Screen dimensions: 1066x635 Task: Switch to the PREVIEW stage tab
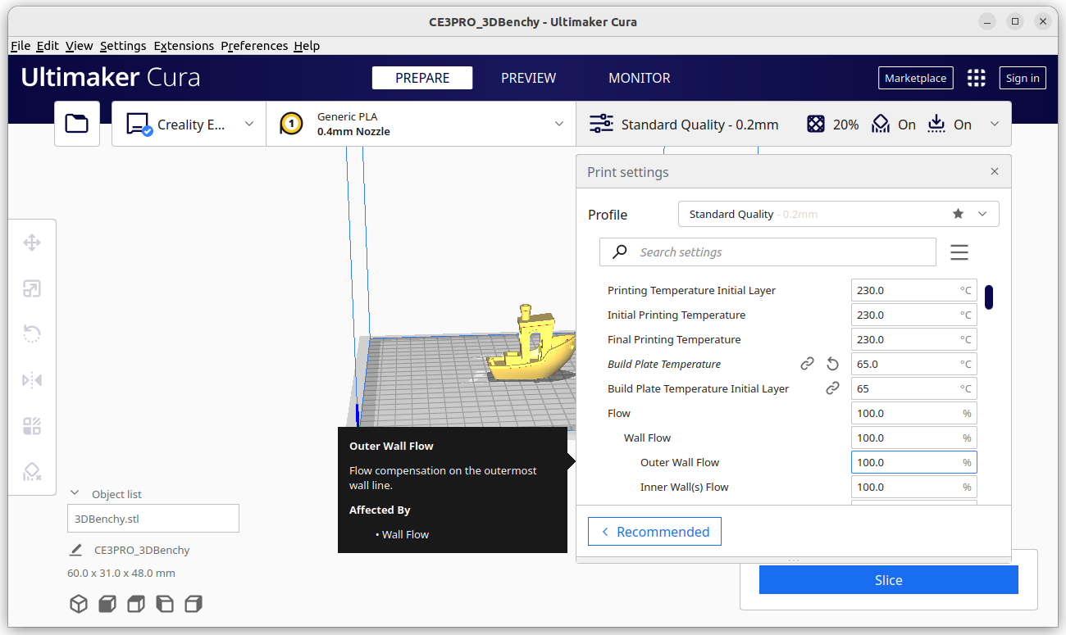(529, 78)
